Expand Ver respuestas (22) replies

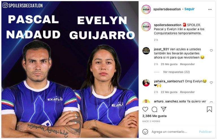click(x=176, y=72)
